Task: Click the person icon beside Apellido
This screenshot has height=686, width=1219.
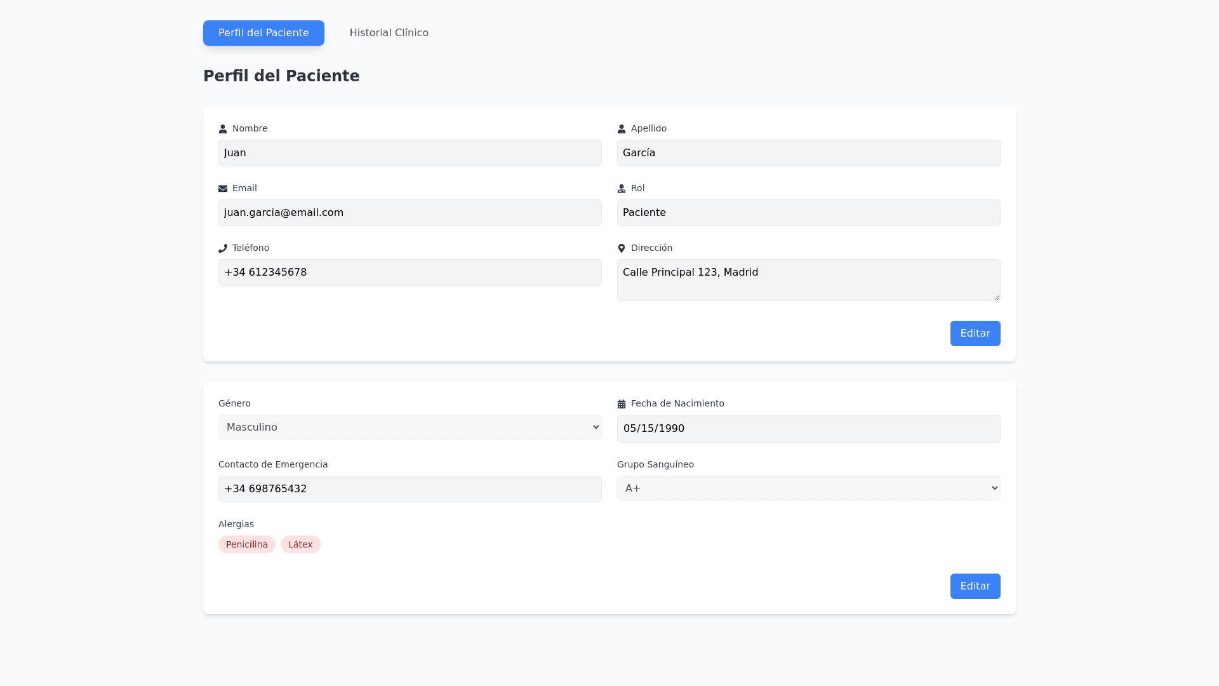Action: [622, 129]
